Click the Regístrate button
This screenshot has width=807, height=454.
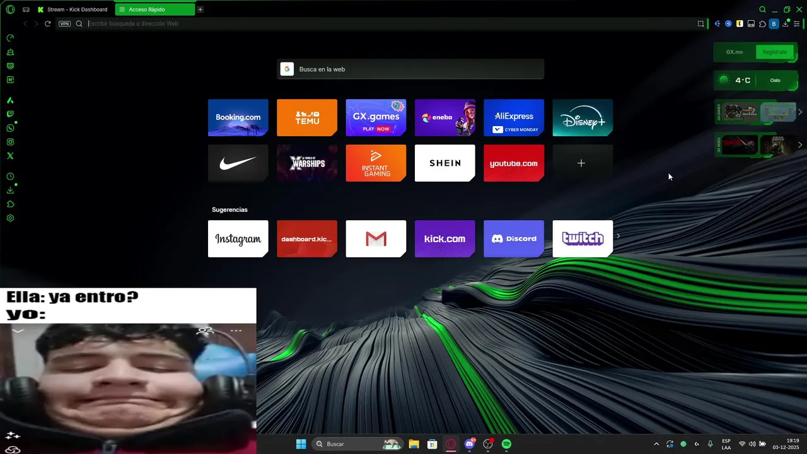click(x=774, y=52)
